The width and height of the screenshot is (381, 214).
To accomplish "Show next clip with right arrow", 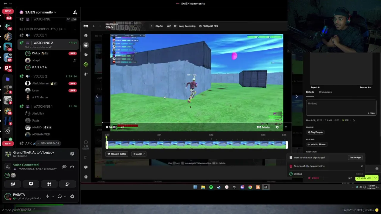I will 296,96.
